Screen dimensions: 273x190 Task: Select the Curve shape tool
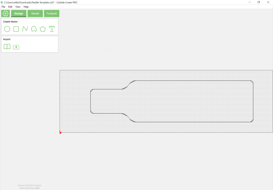point(34,29)
